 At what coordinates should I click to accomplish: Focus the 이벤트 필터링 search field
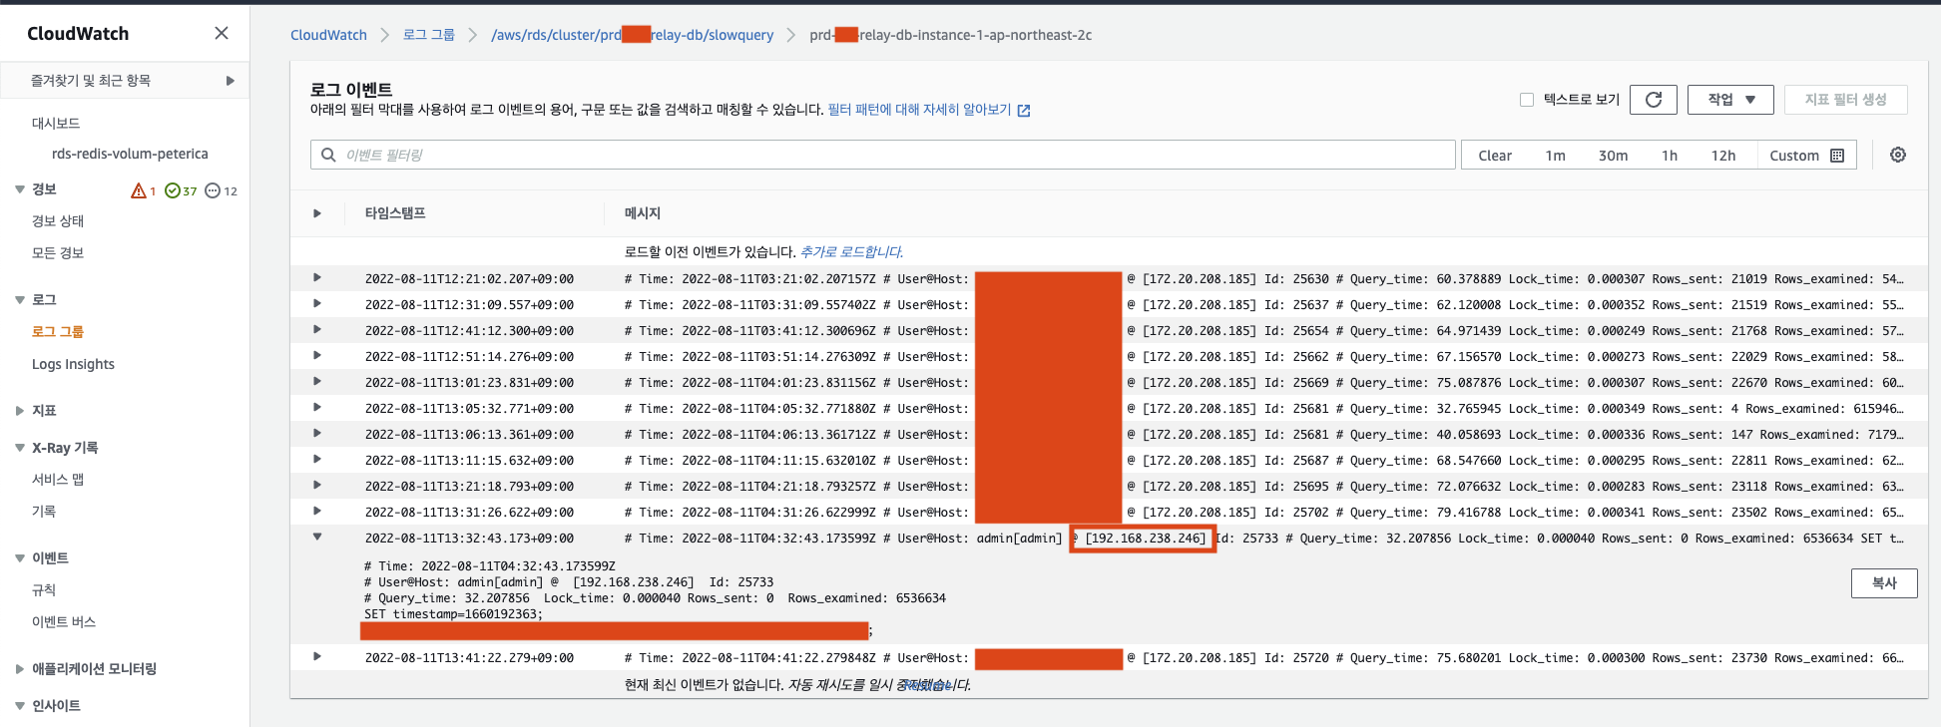[x=882, y=155]
